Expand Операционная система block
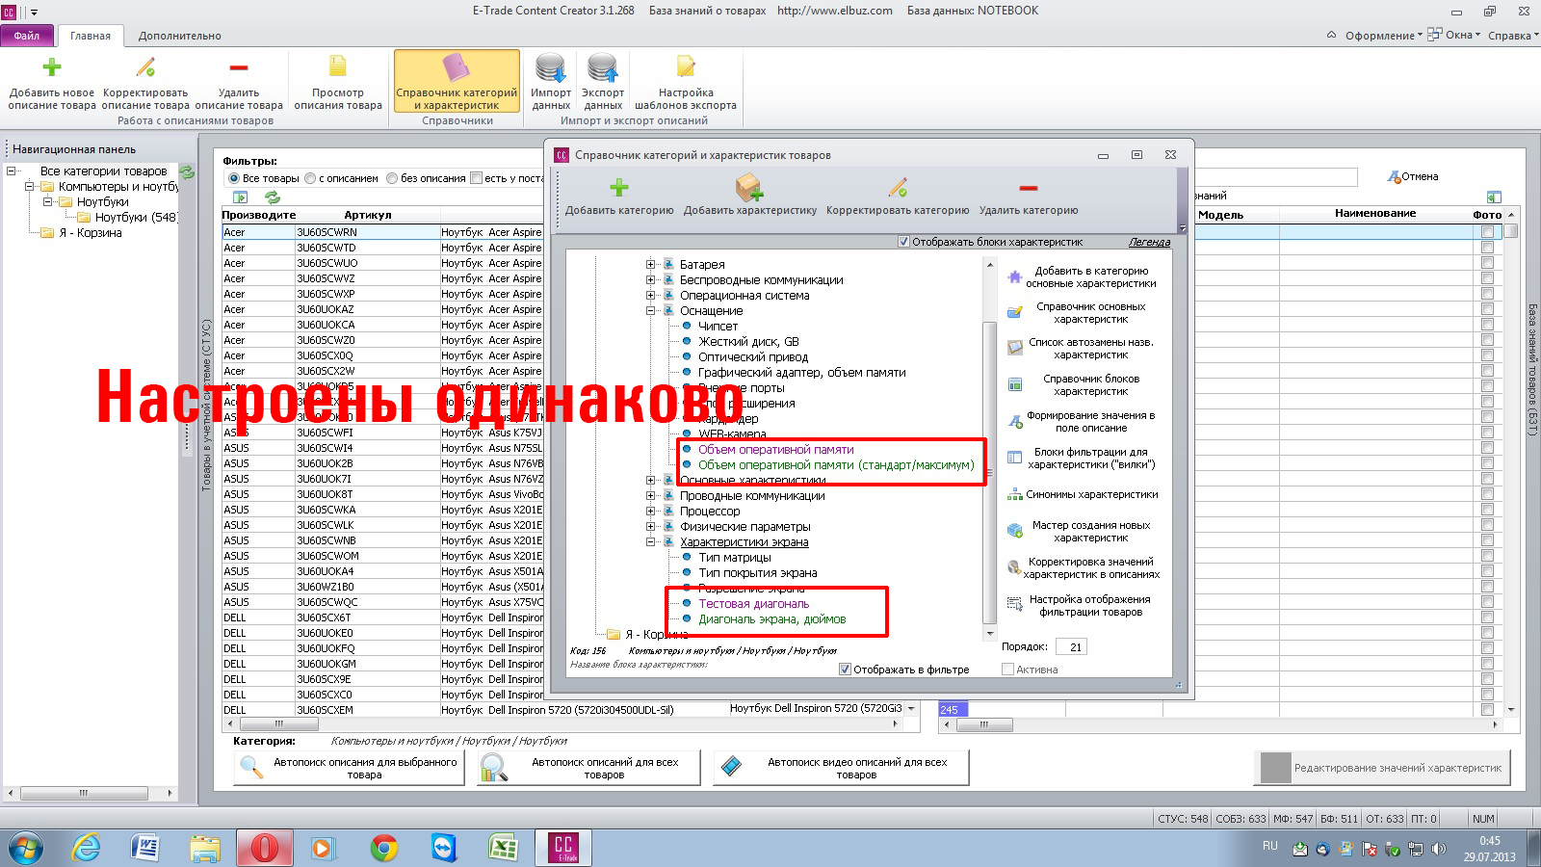 651,296
